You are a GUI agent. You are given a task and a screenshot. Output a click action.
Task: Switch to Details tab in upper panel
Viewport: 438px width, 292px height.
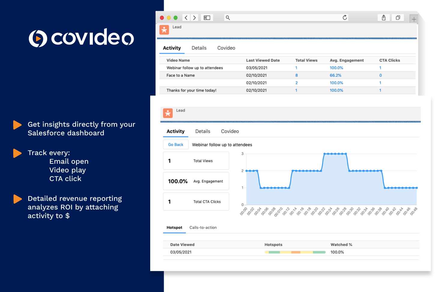point(199,48)
